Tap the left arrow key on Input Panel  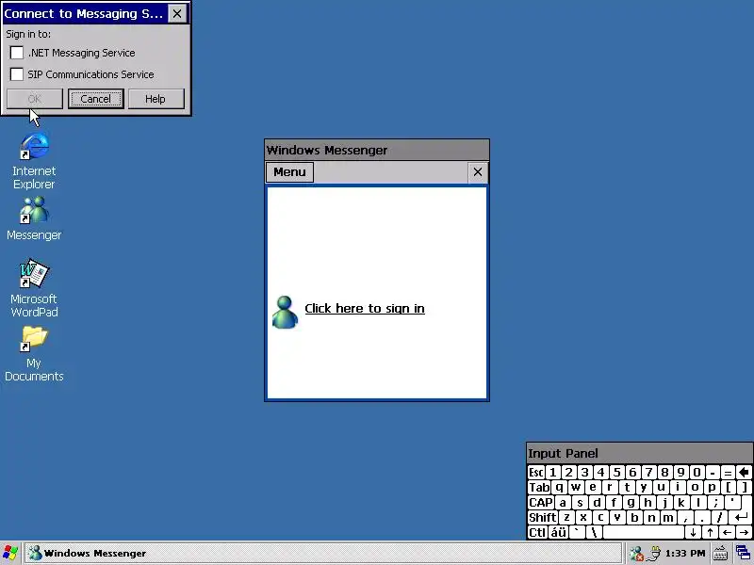click(x=727, y=532)
